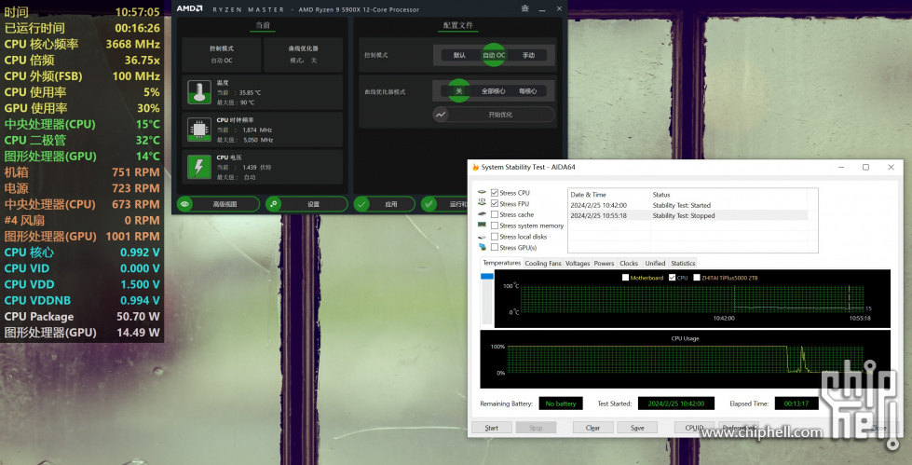
Task: Select 手动 control mode
Action: pyautogui.click(x=528, y=55)
